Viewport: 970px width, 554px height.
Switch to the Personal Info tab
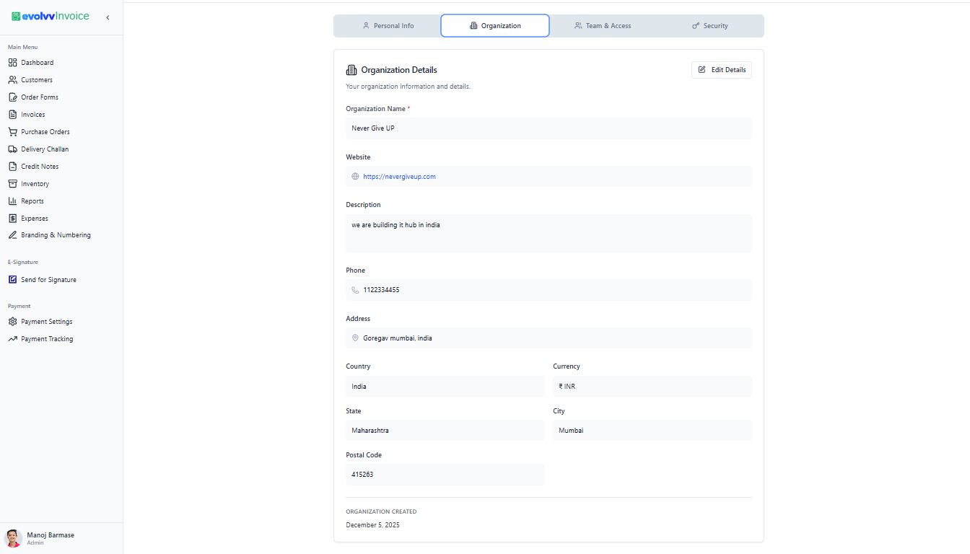pos(388,26)
